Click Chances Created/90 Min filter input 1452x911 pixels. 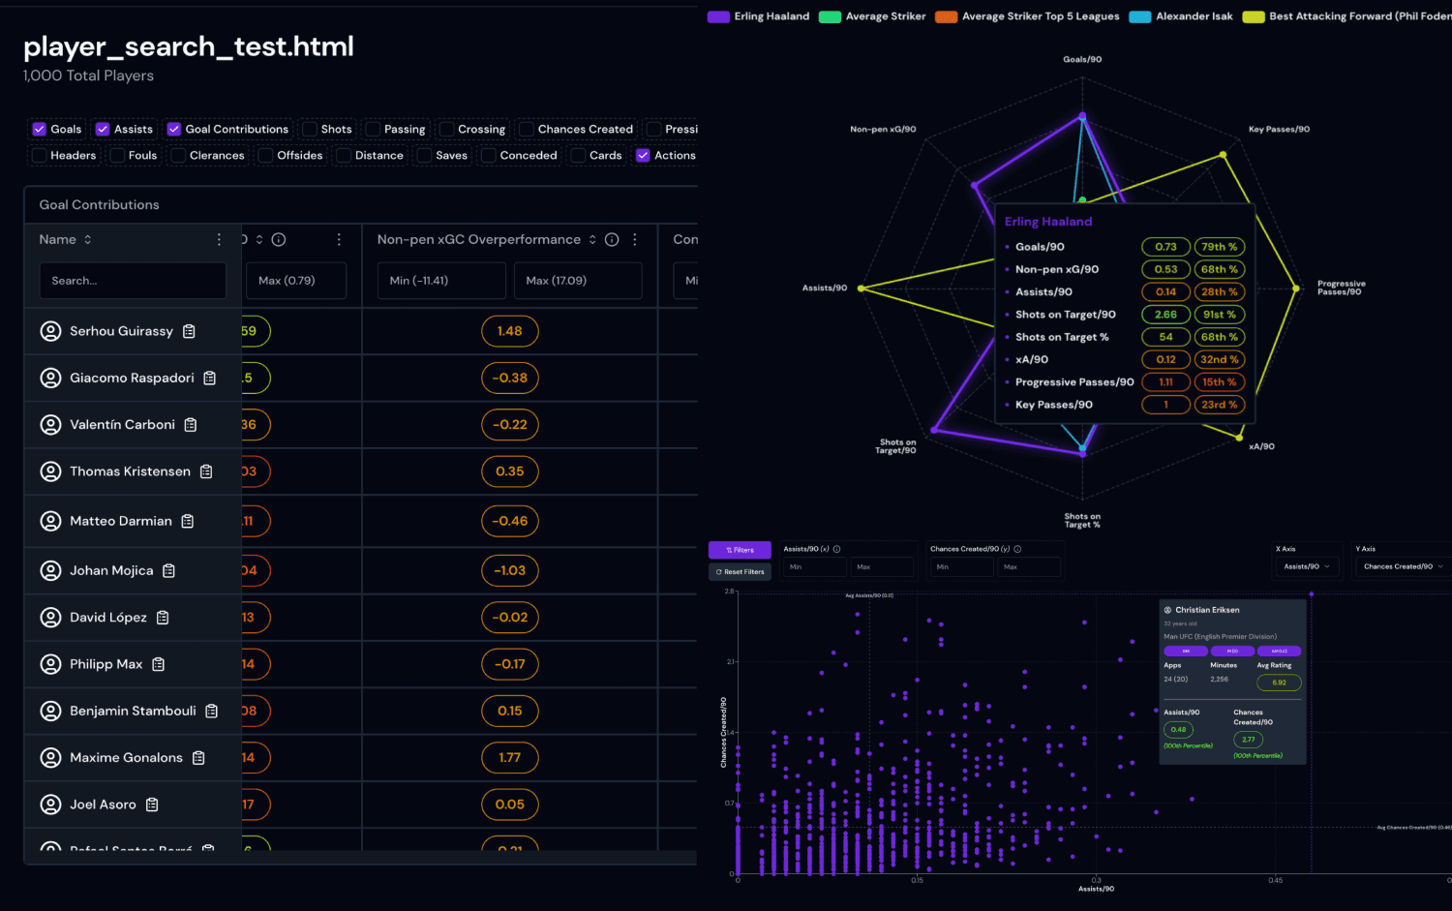point(961,566)
